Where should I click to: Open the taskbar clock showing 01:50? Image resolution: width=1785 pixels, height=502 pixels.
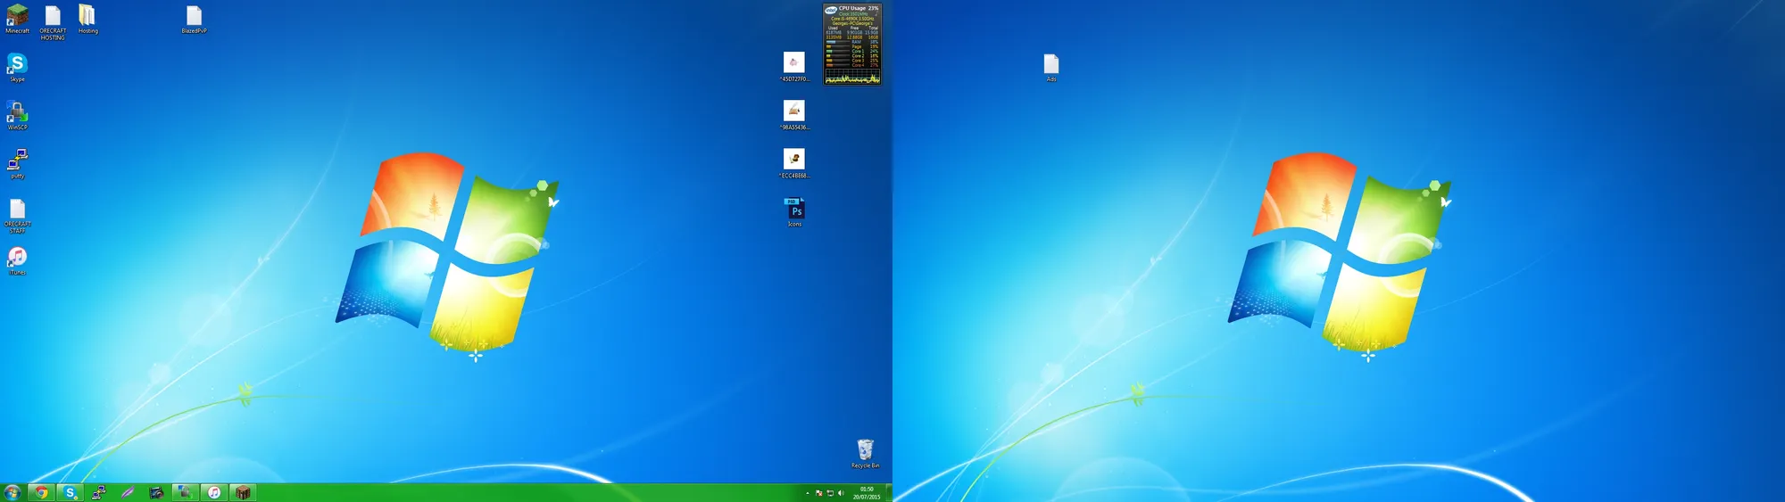pyautogui.click(x=867, y=493)
